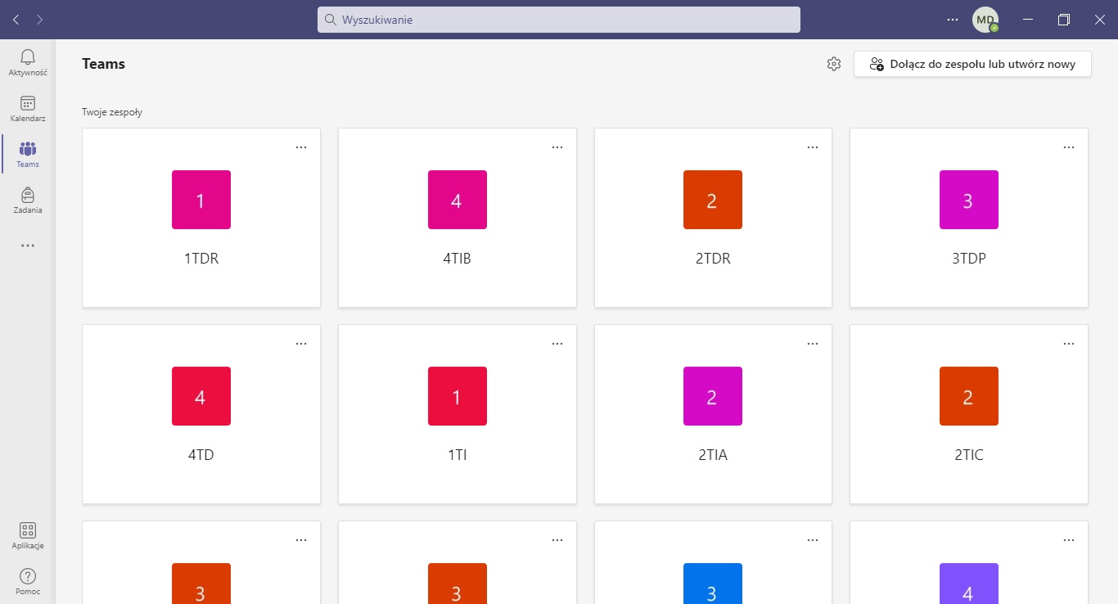The height and width of the screenshot is (604, 1118).
Task: Click the forward navigation arrow
Action: coord(39,20)
